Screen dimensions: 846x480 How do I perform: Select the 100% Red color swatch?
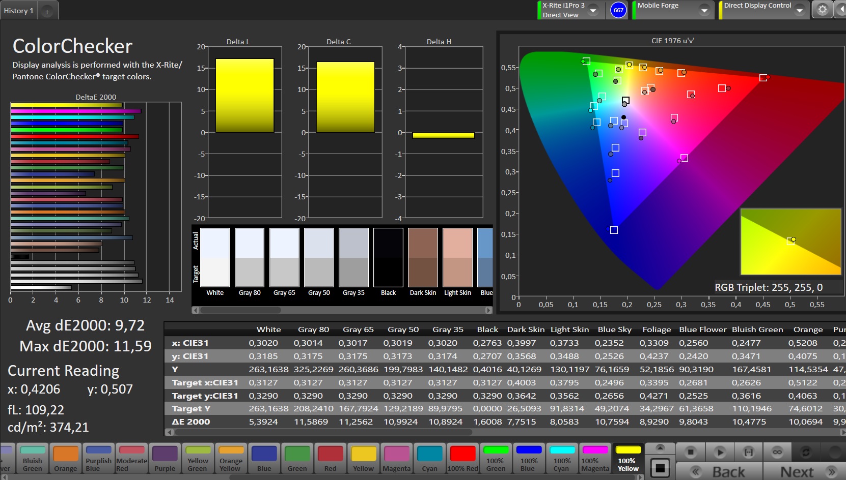pyautogui.click(x=462, y=458)
